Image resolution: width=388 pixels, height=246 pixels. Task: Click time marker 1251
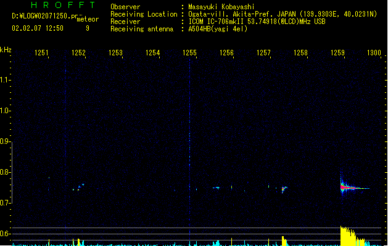click(41, 52)
